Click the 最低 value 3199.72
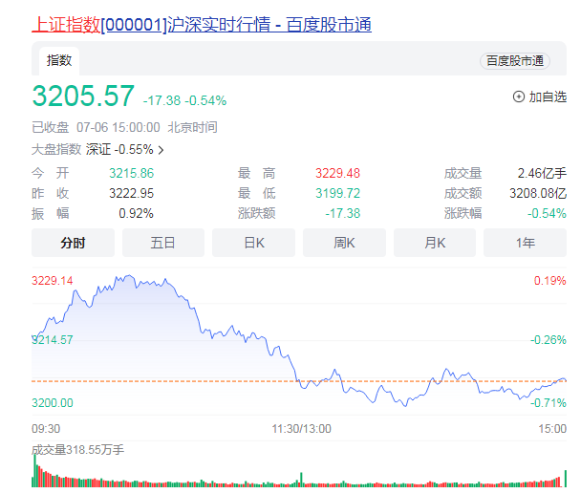Screen dimensions: 581x493 (337, 193)
